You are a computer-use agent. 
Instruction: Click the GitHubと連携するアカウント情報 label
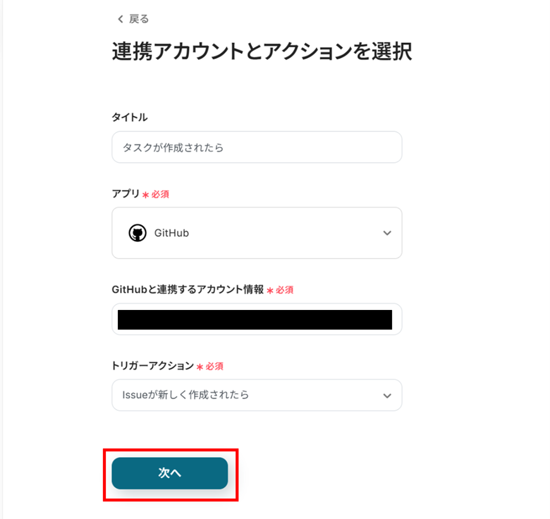(x=188, y=290)
